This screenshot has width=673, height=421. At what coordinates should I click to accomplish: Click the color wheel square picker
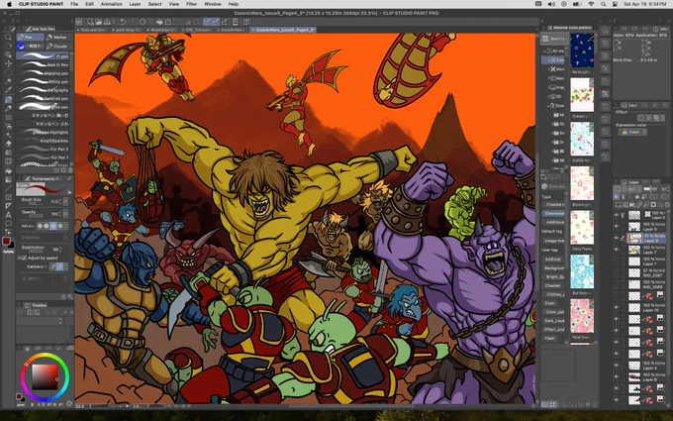pyautogui.click(x=45, y=376)
